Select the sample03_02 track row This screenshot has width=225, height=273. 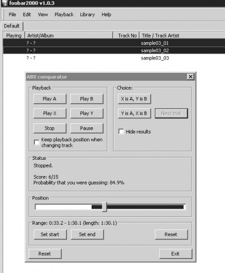(x=114, y=50)
